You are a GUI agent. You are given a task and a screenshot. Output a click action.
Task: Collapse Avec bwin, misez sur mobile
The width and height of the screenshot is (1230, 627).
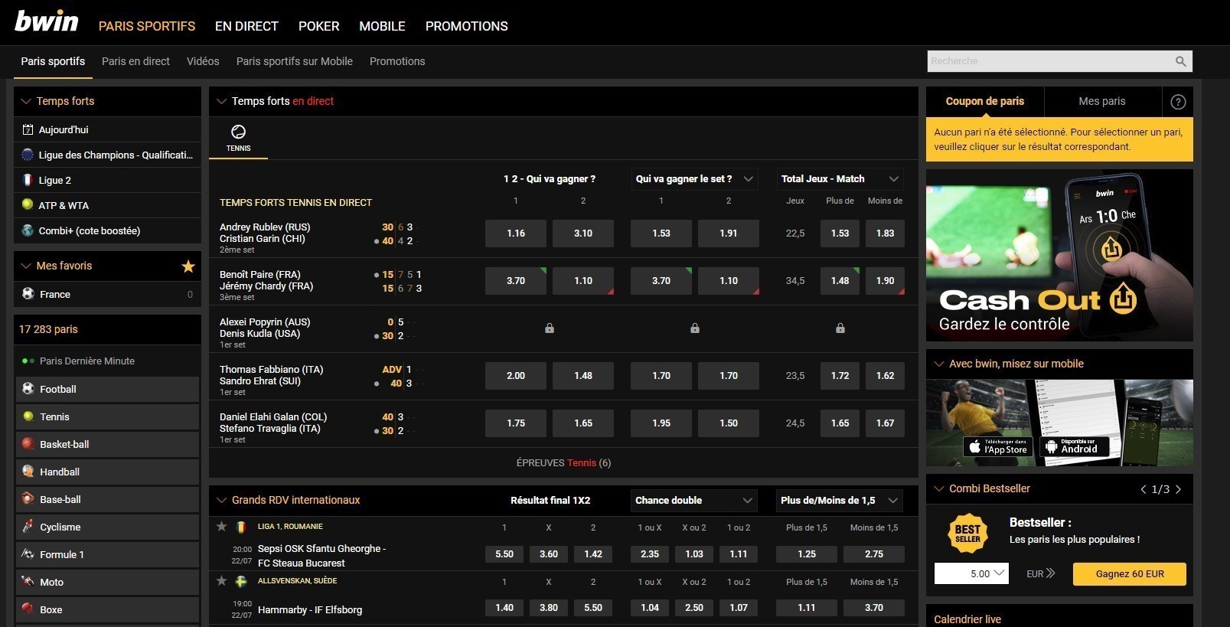click(x=939, y=364)
